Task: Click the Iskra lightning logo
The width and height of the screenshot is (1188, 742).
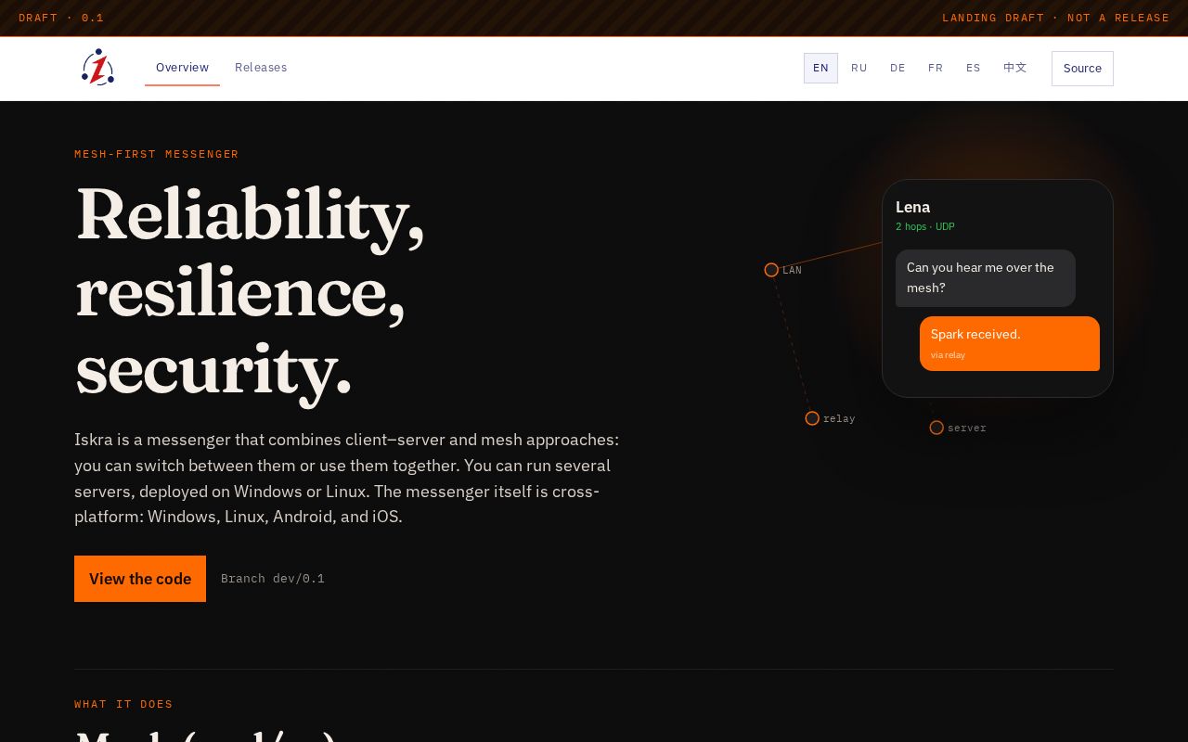Action: pos(97,68)
